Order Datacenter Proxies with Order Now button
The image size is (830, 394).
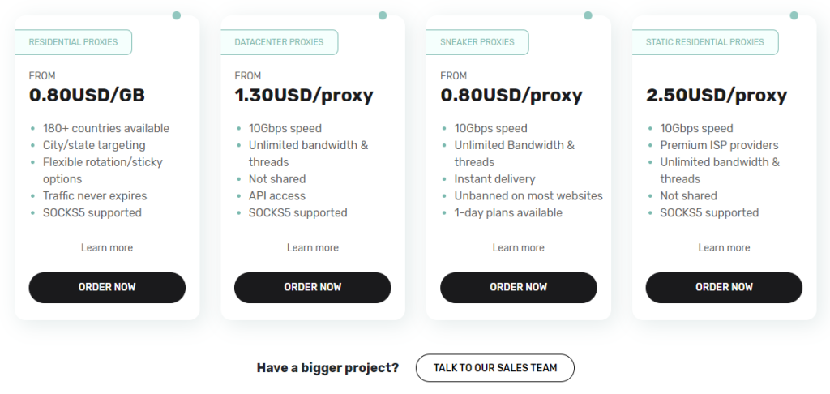[x=312, y=288]
